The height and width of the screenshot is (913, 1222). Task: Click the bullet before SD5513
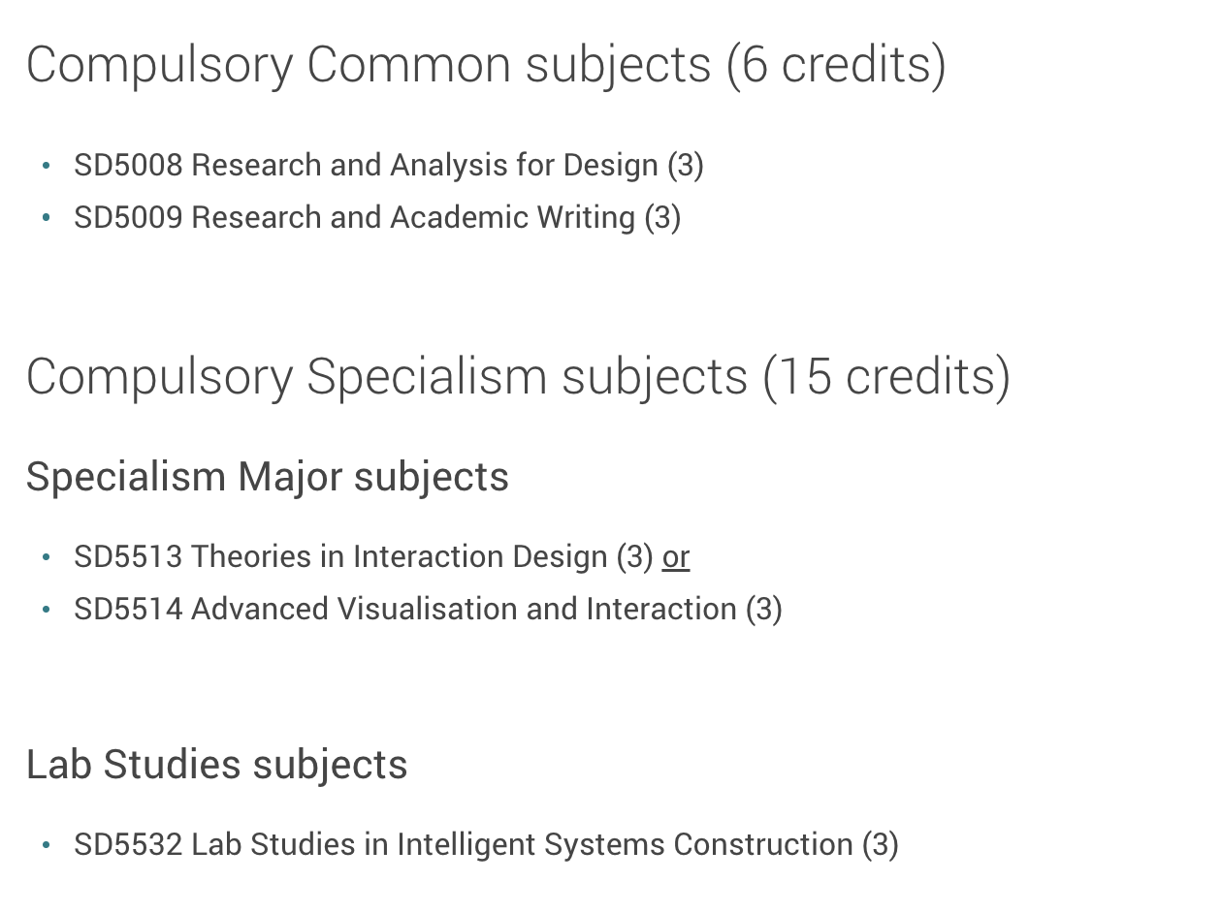(47, 558)
